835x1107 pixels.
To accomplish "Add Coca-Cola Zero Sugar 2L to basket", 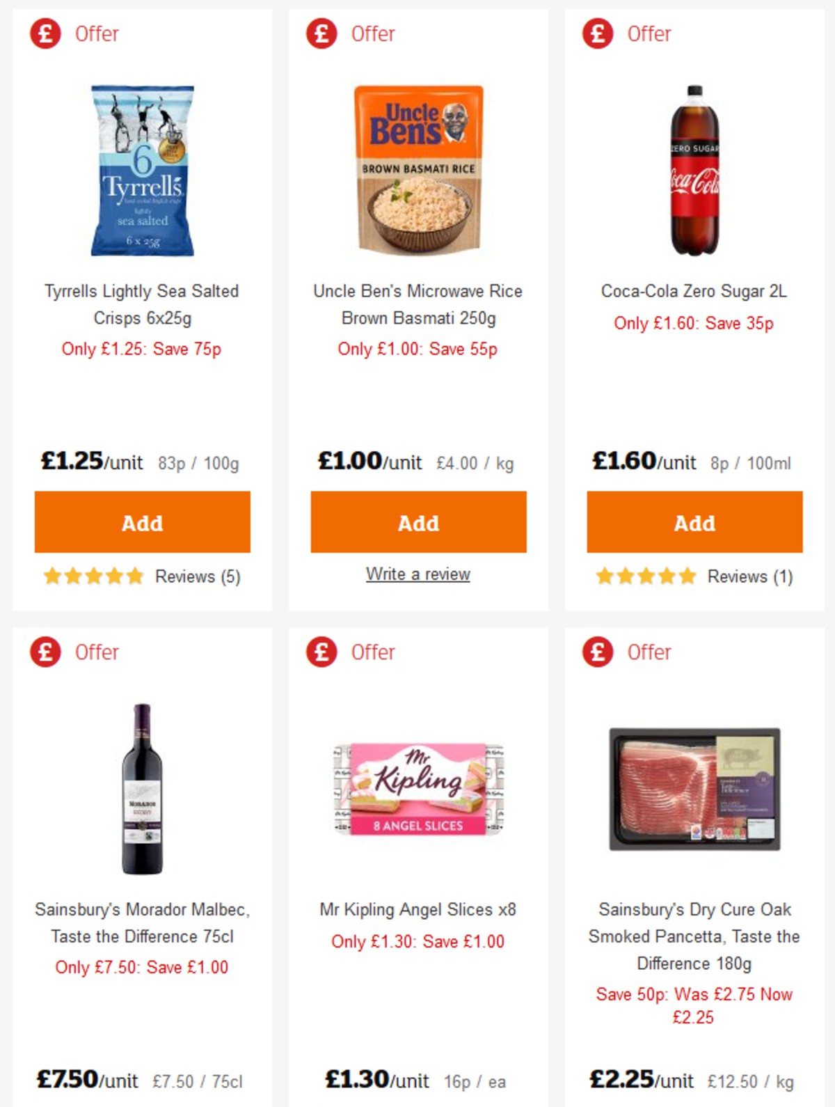I will [x=694, y=522].
